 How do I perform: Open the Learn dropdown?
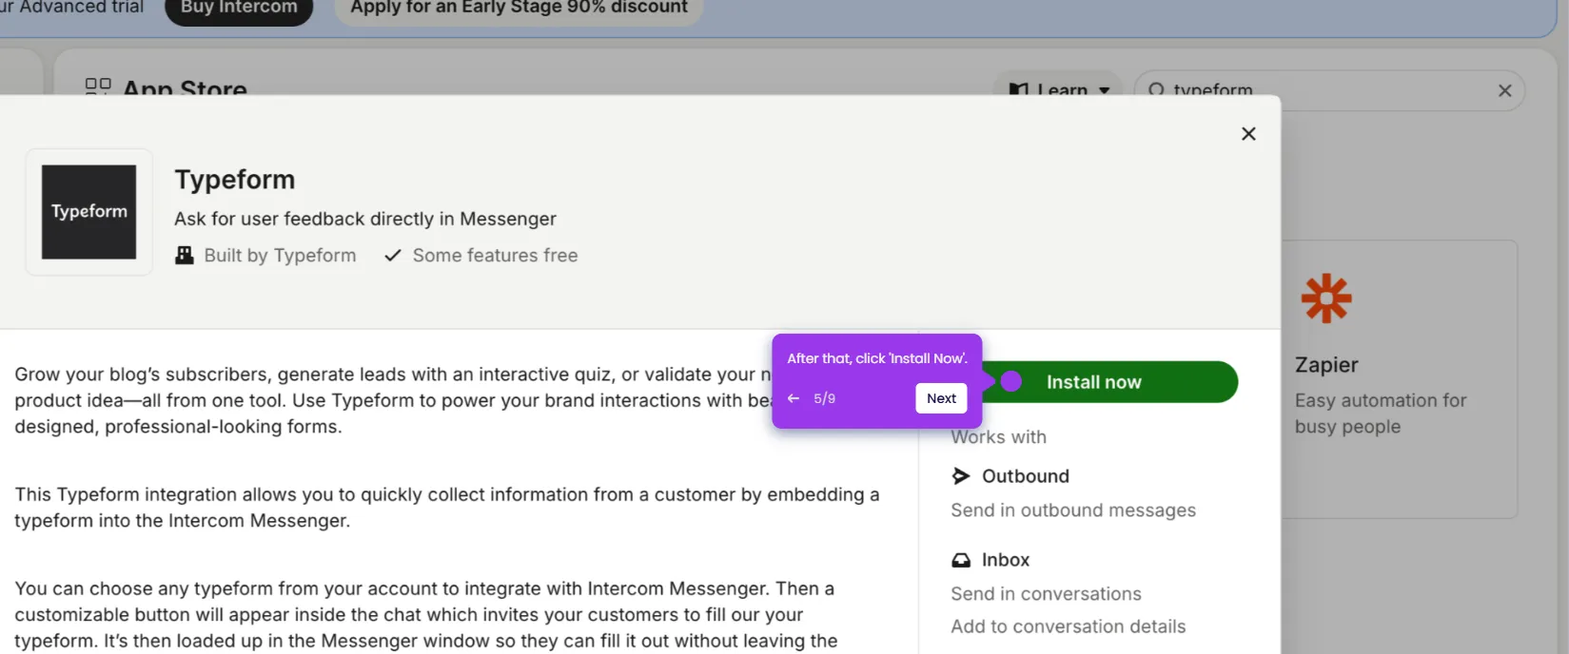click(1058, 89)
